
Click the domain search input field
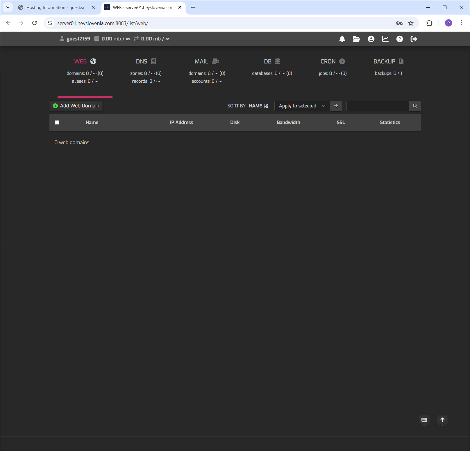tap(378, 106)
